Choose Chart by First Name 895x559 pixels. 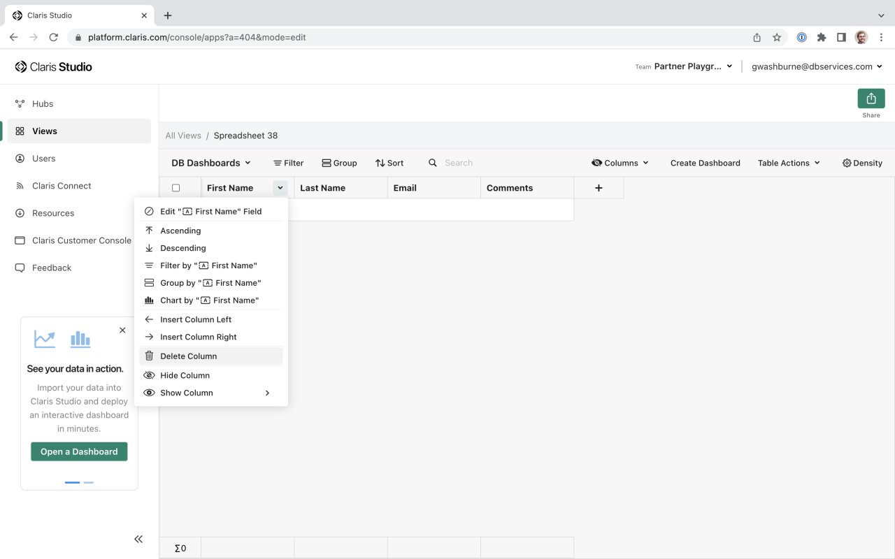pos(211,300)
